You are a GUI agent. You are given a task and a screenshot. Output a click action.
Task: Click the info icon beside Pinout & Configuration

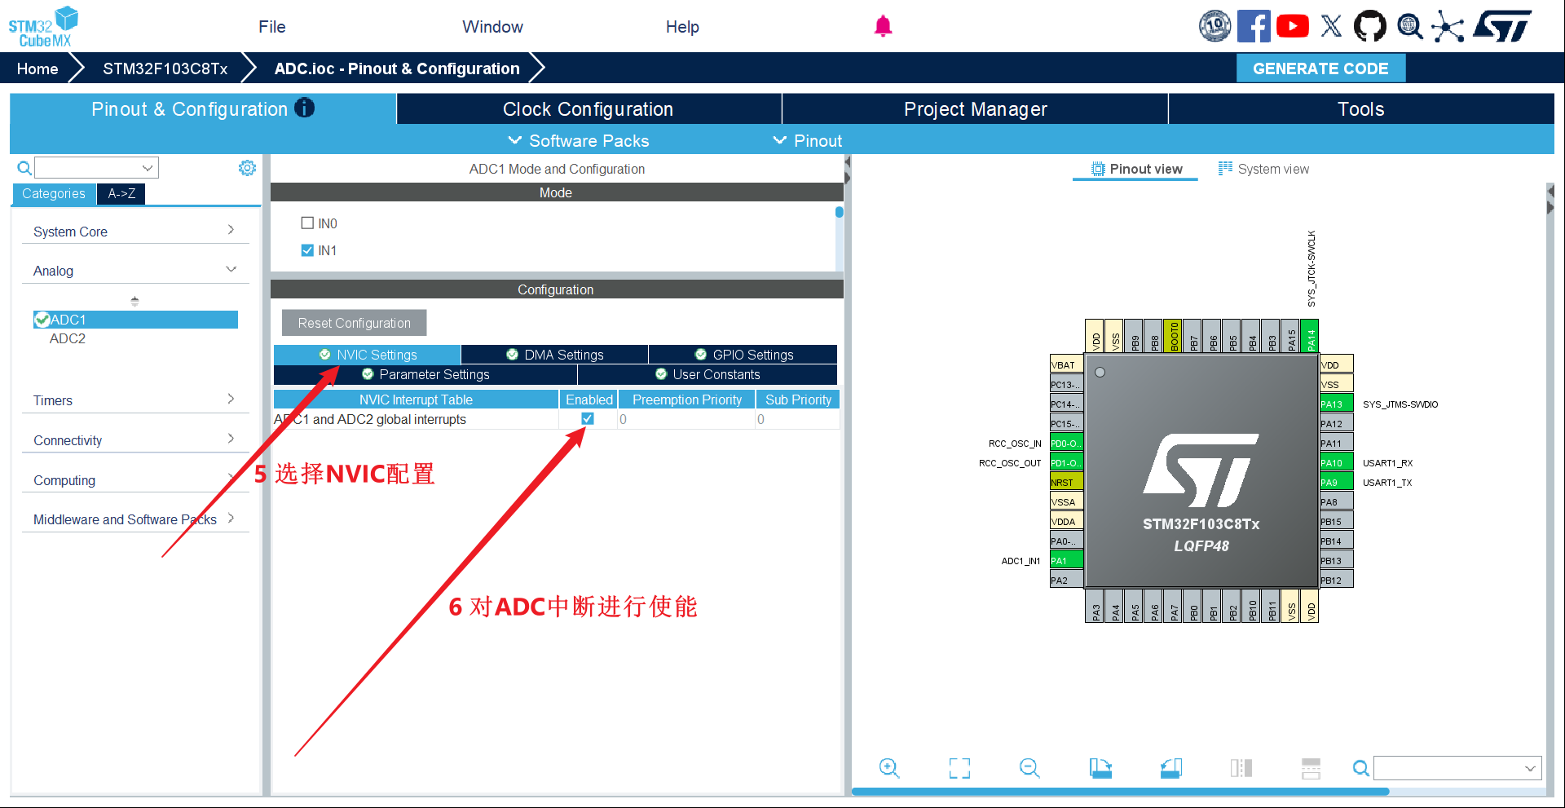[304, 108]
